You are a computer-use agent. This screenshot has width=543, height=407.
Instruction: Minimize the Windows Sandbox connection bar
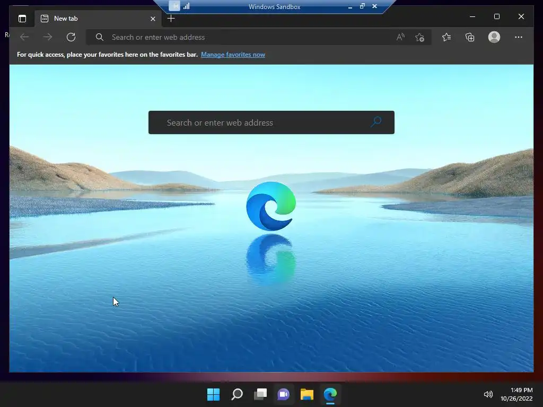coord(351,6)
